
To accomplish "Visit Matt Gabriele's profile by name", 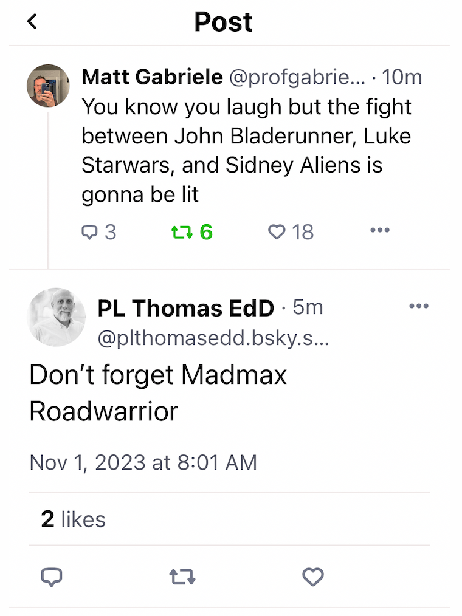I will click(152, 77).
